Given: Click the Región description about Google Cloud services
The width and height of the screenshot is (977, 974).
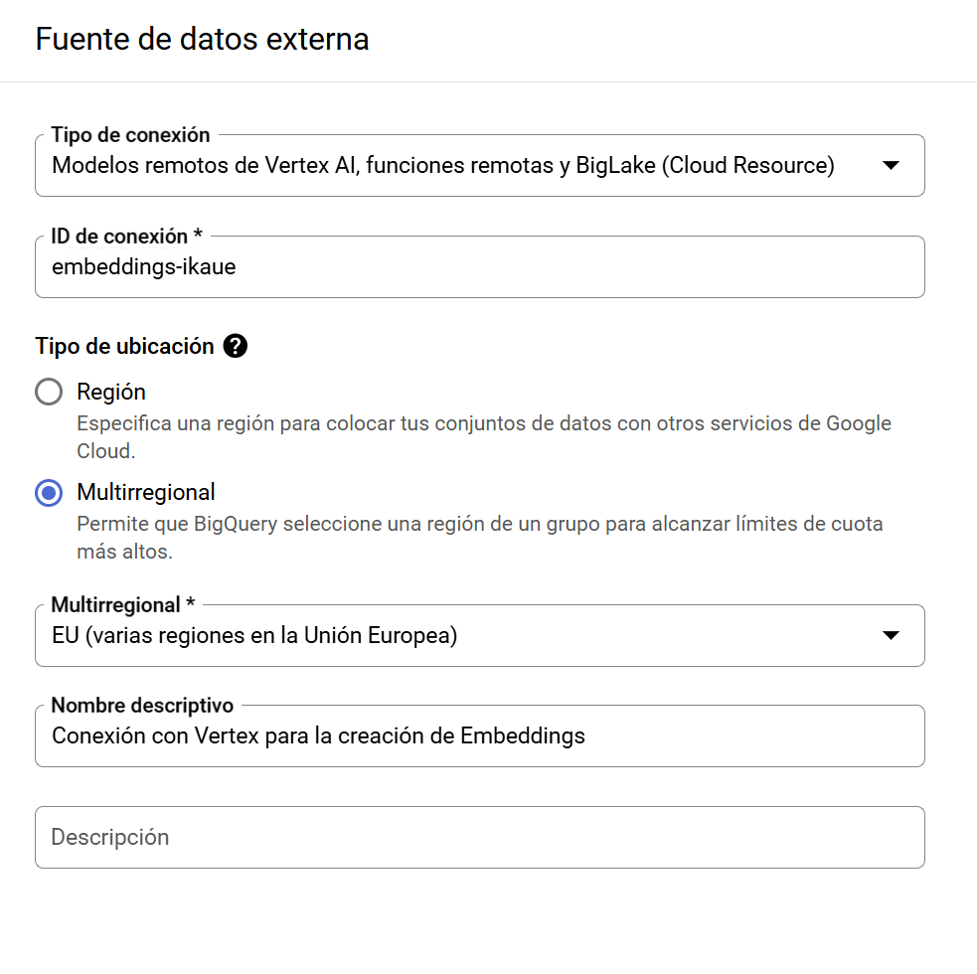Looking at the screenshot, I should (483, 437).
